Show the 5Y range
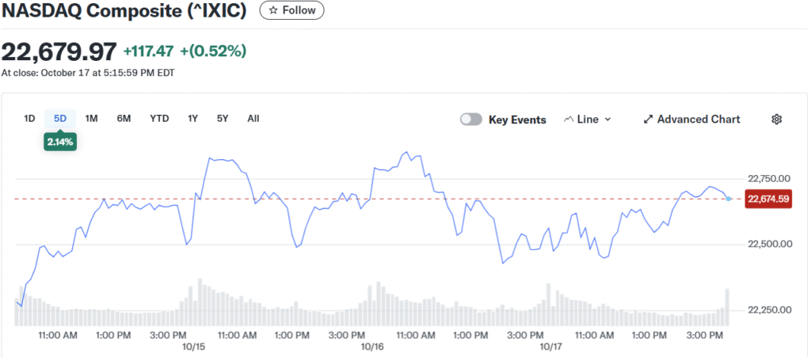 (223, 119)
